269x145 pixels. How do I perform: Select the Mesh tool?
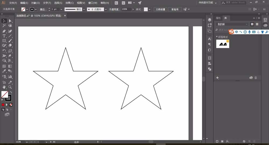4,66
